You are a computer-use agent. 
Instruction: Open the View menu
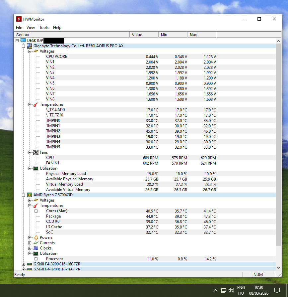[x=31, y=28]
